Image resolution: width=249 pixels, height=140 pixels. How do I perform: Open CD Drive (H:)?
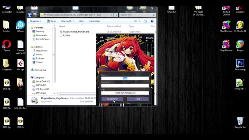[40, 89]
